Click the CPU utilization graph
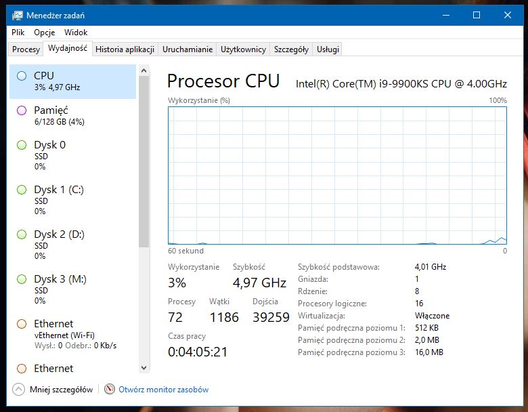The height and width of the screenshot is (412, 528). pyautogui.click(x=337, y=176)
